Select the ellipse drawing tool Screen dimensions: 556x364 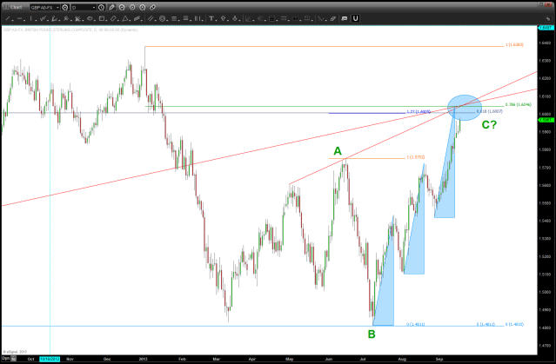pyautogui.click(x=90, y=18)
